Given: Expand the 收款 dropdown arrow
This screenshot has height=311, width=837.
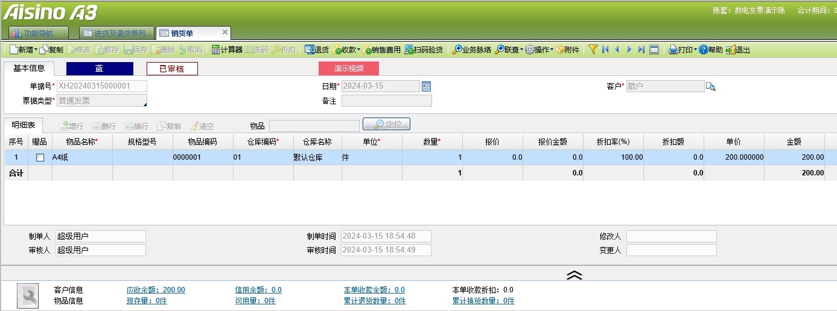Looking at the screenshot, I should tap(358, 50).
